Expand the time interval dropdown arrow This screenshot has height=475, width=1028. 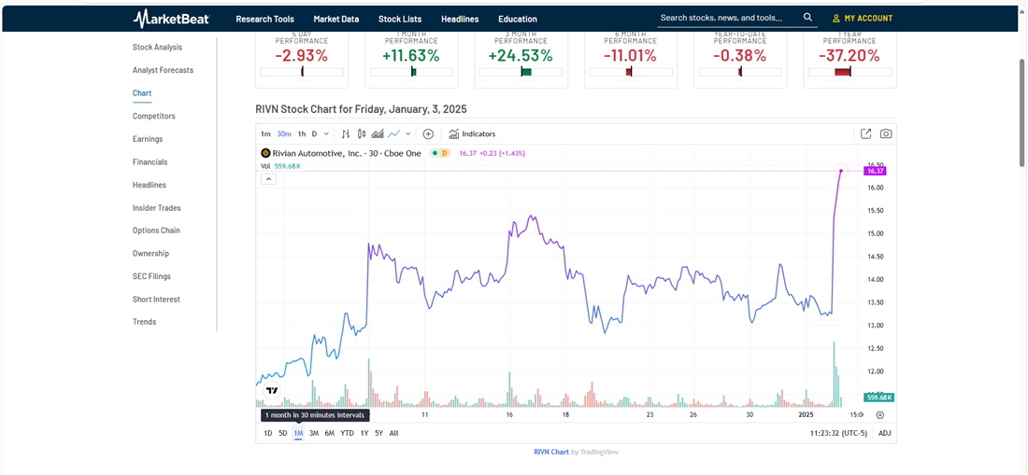[325, 134]
